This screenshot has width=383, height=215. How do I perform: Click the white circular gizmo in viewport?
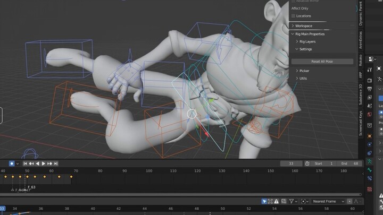pyautogui.click(x=191, y=114)
